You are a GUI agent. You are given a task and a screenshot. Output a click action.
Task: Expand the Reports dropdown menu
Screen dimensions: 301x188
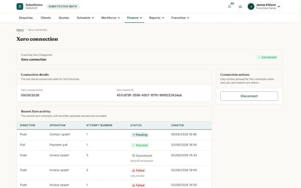click(157, 18)
